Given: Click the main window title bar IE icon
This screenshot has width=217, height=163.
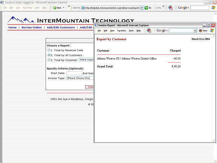Looking at the screenshot, I should [2, 2].
